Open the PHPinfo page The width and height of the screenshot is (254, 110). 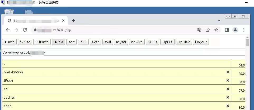click(42, 42)
